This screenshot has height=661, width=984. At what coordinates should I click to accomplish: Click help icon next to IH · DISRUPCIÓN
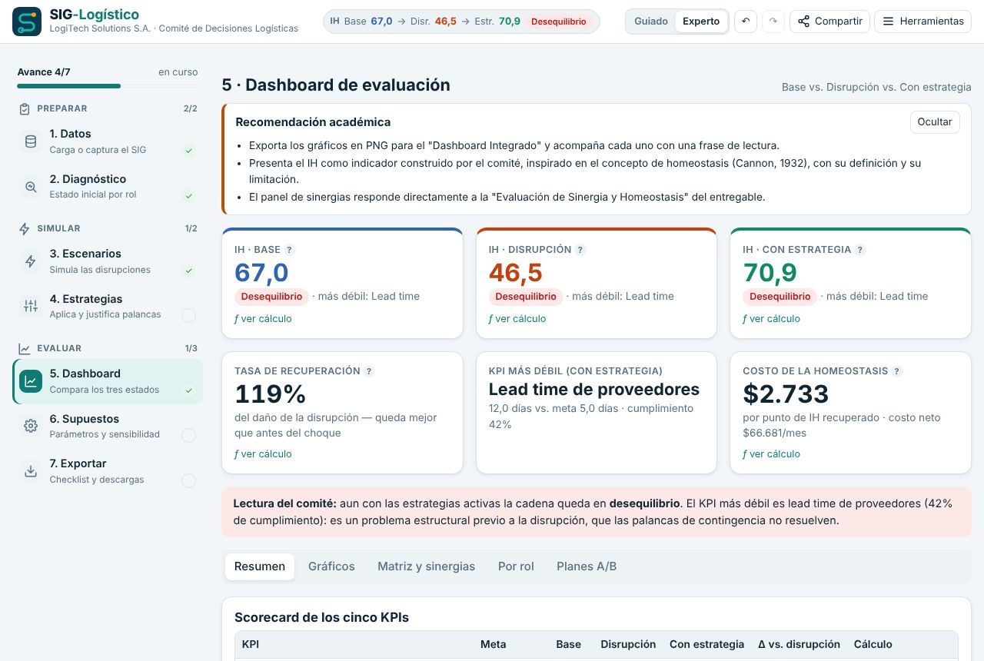(x=580, y=250)
